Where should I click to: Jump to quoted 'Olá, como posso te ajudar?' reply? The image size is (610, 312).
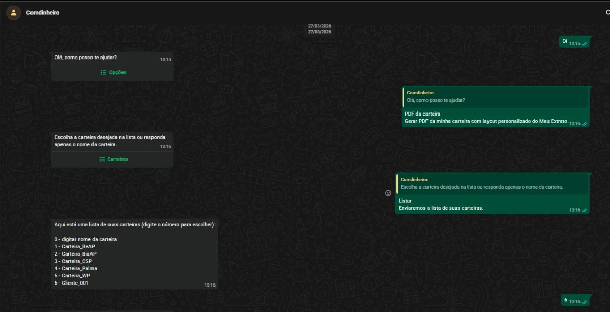496,97
